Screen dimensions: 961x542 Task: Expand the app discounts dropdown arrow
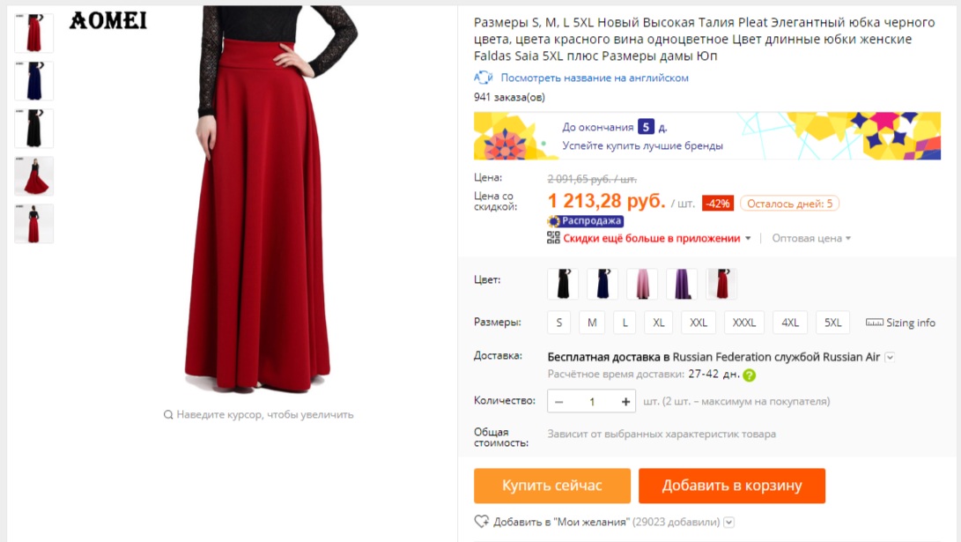(x=748, y=238)
